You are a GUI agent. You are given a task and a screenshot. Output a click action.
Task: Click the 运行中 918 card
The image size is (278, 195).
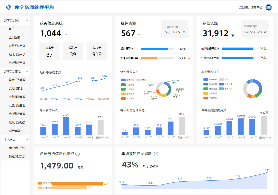tap(97, 52)
